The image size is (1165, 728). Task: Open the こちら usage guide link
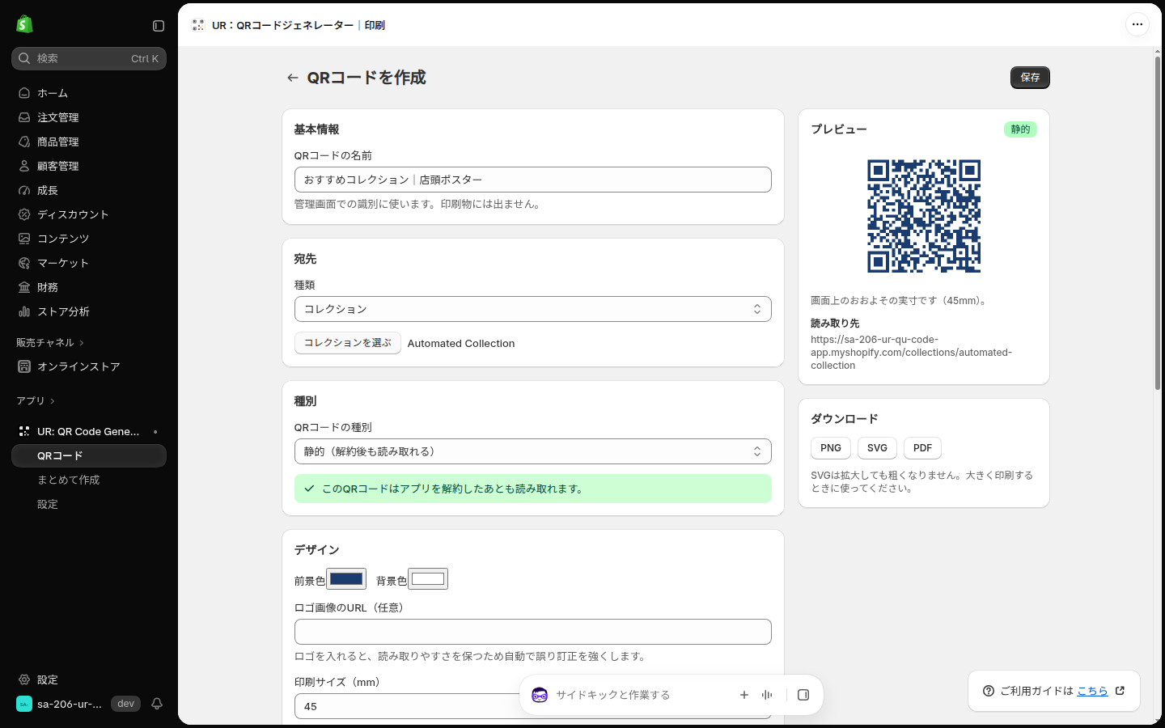(1092, 691)
